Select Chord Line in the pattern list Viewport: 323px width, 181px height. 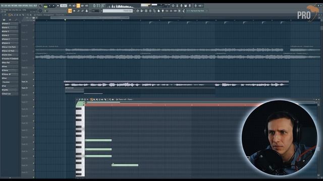(10, 94)
